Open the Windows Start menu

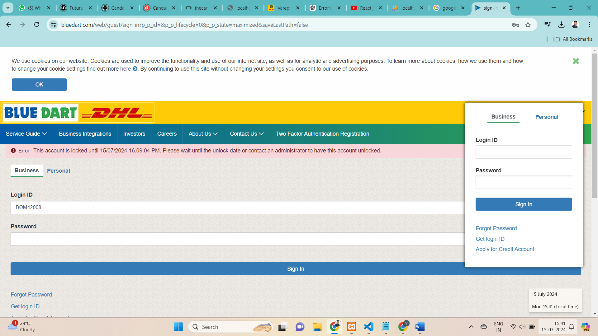click(178, 327)
